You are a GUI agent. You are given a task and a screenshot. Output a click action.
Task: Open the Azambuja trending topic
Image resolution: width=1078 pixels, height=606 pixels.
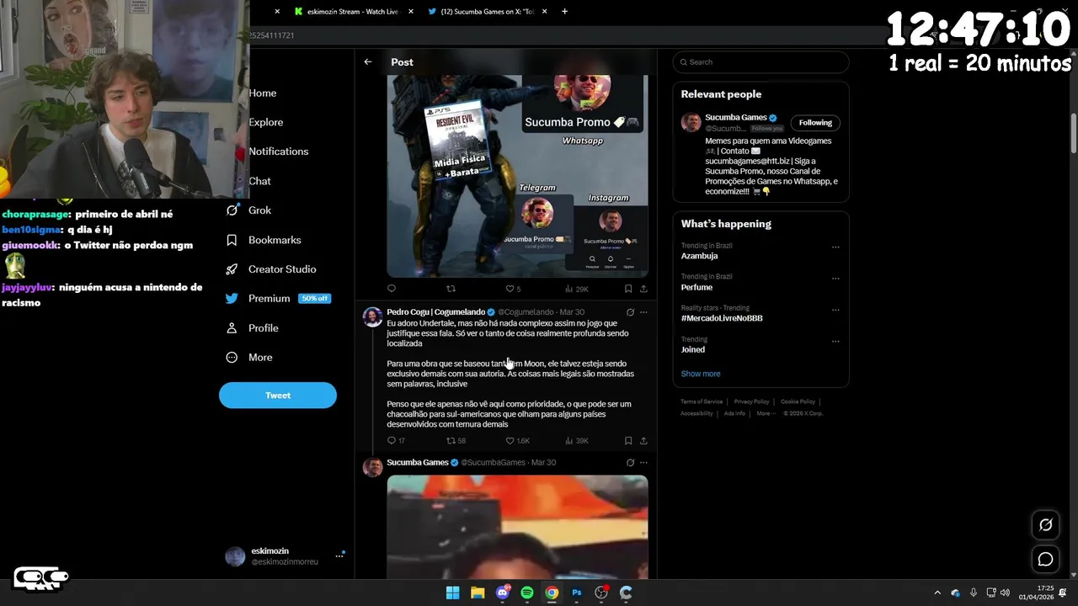[x=700, y=256]
